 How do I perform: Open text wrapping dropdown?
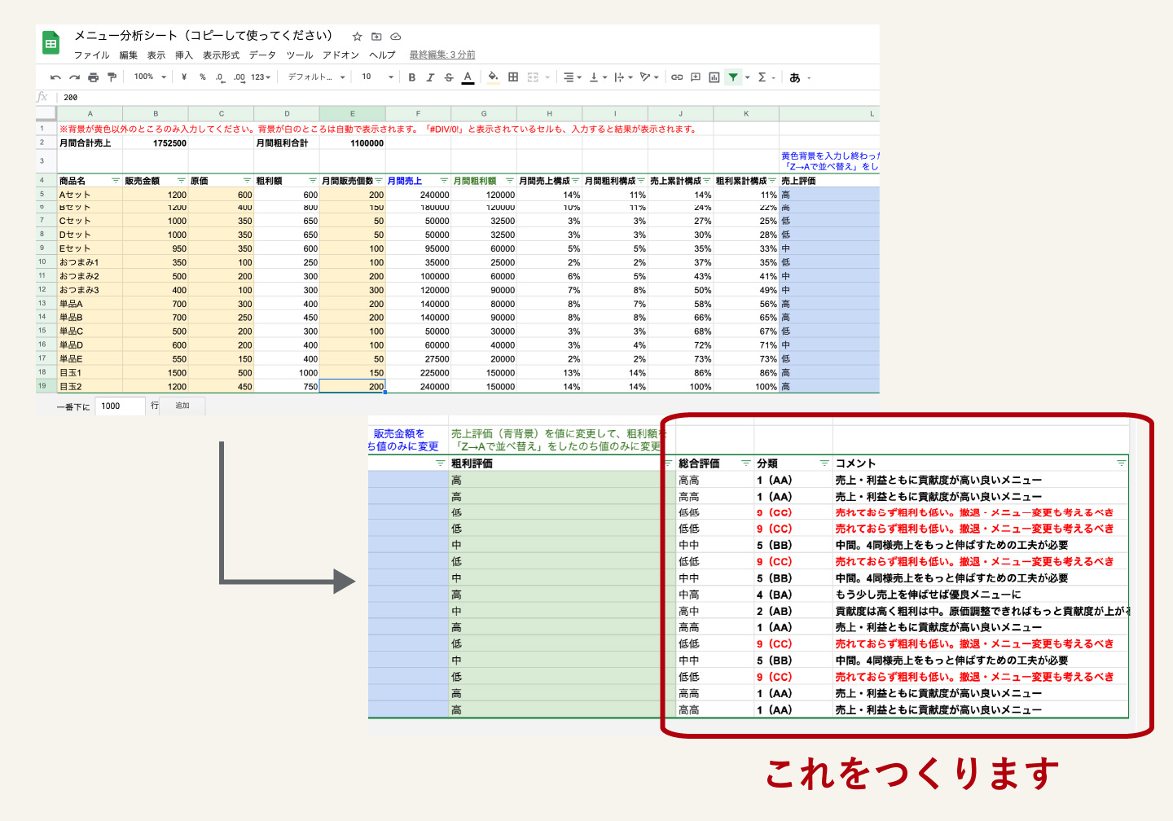[624, 77]
